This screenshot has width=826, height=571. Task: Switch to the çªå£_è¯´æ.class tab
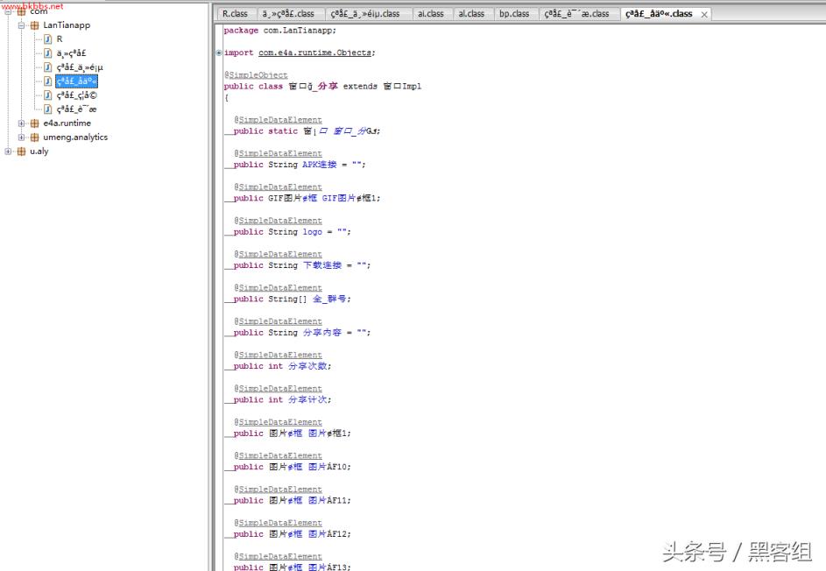point(577,14)
